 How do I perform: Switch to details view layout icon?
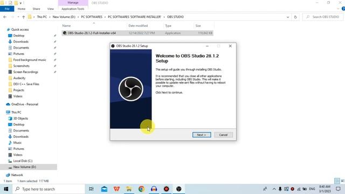tap(337, 181)
